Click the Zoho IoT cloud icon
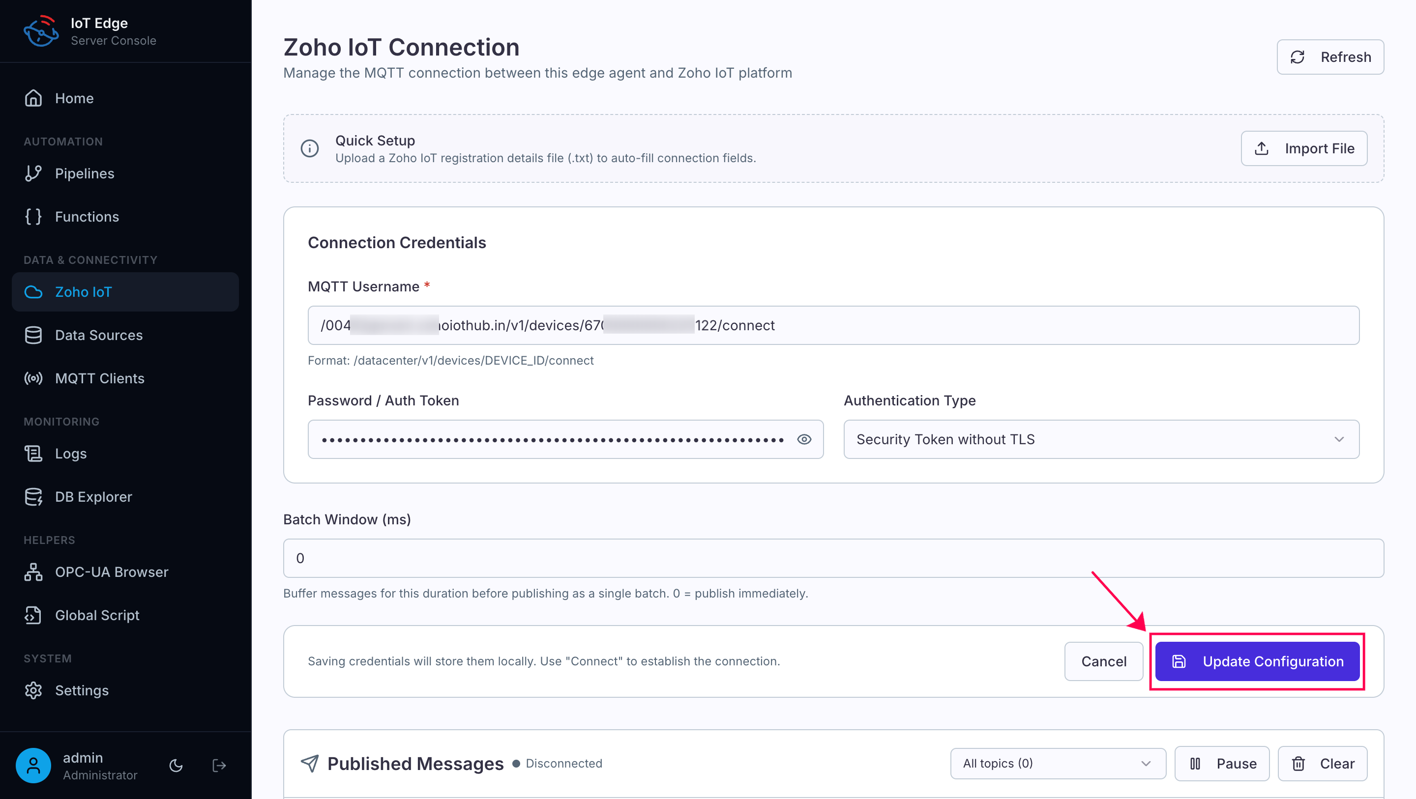 click(33, 292)
